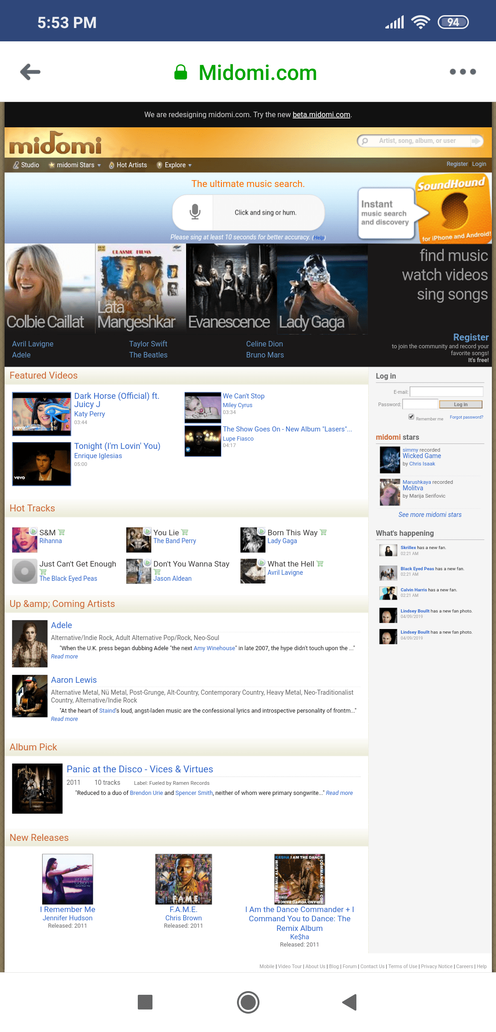Viewport: 496px width, 1032px height.
Task: Click the E-mail input field
Action: (x=446, y=391)
